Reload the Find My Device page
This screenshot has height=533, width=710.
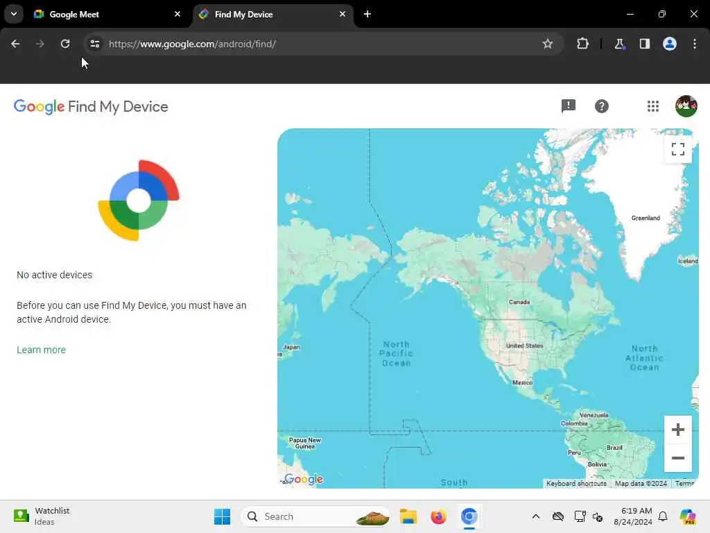(65, 44)
